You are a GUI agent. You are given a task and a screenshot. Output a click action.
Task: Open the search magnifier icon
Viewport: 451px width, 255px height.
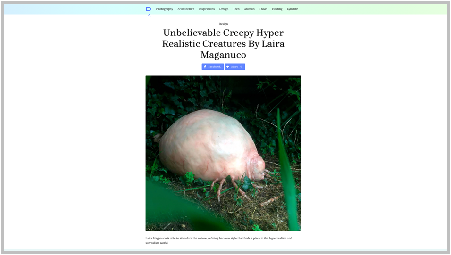(149, 16)
